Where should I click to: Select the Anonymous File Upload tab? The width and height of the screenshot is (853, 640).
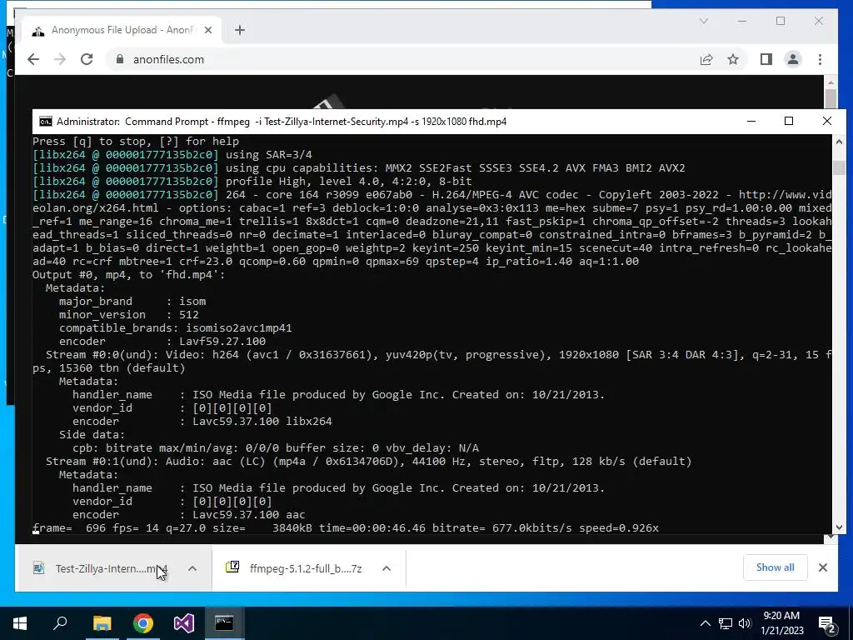point(122,30)
